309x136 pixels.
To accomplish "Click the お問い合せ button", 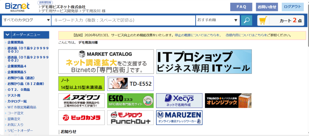I will pyautogui.click(x=267, y=7).
